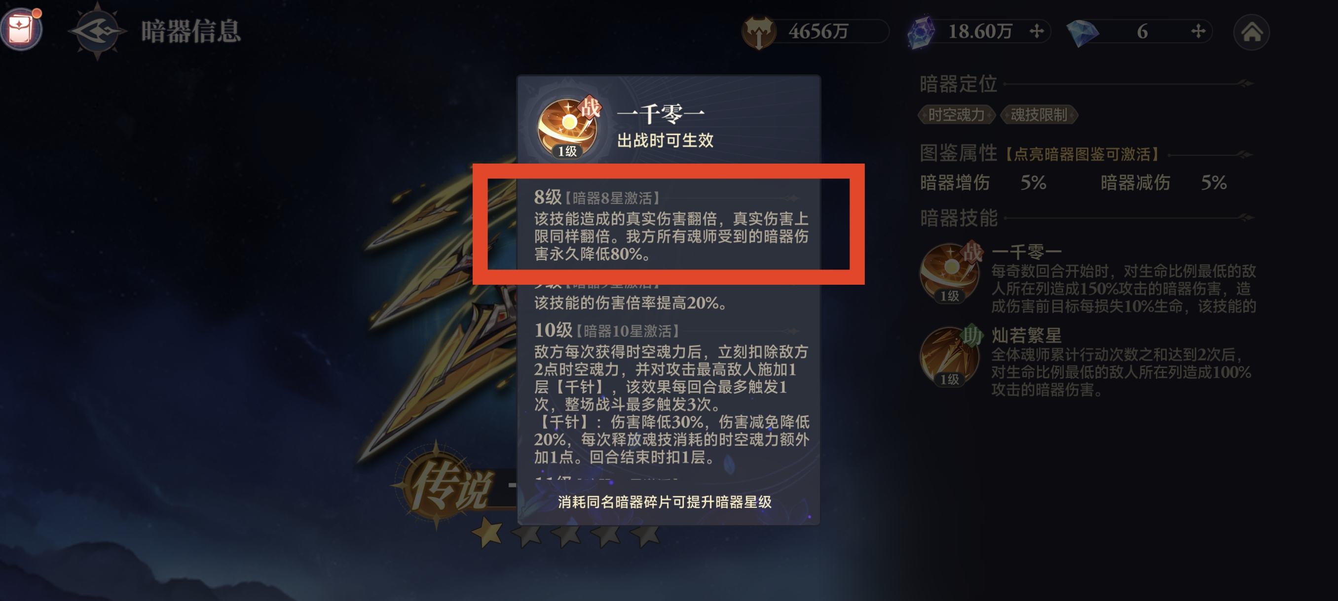This screenshot has height=601, width=1338.
Task: Tap the fifth empty star
Action: pyautogui.click(x=646, y=534)
